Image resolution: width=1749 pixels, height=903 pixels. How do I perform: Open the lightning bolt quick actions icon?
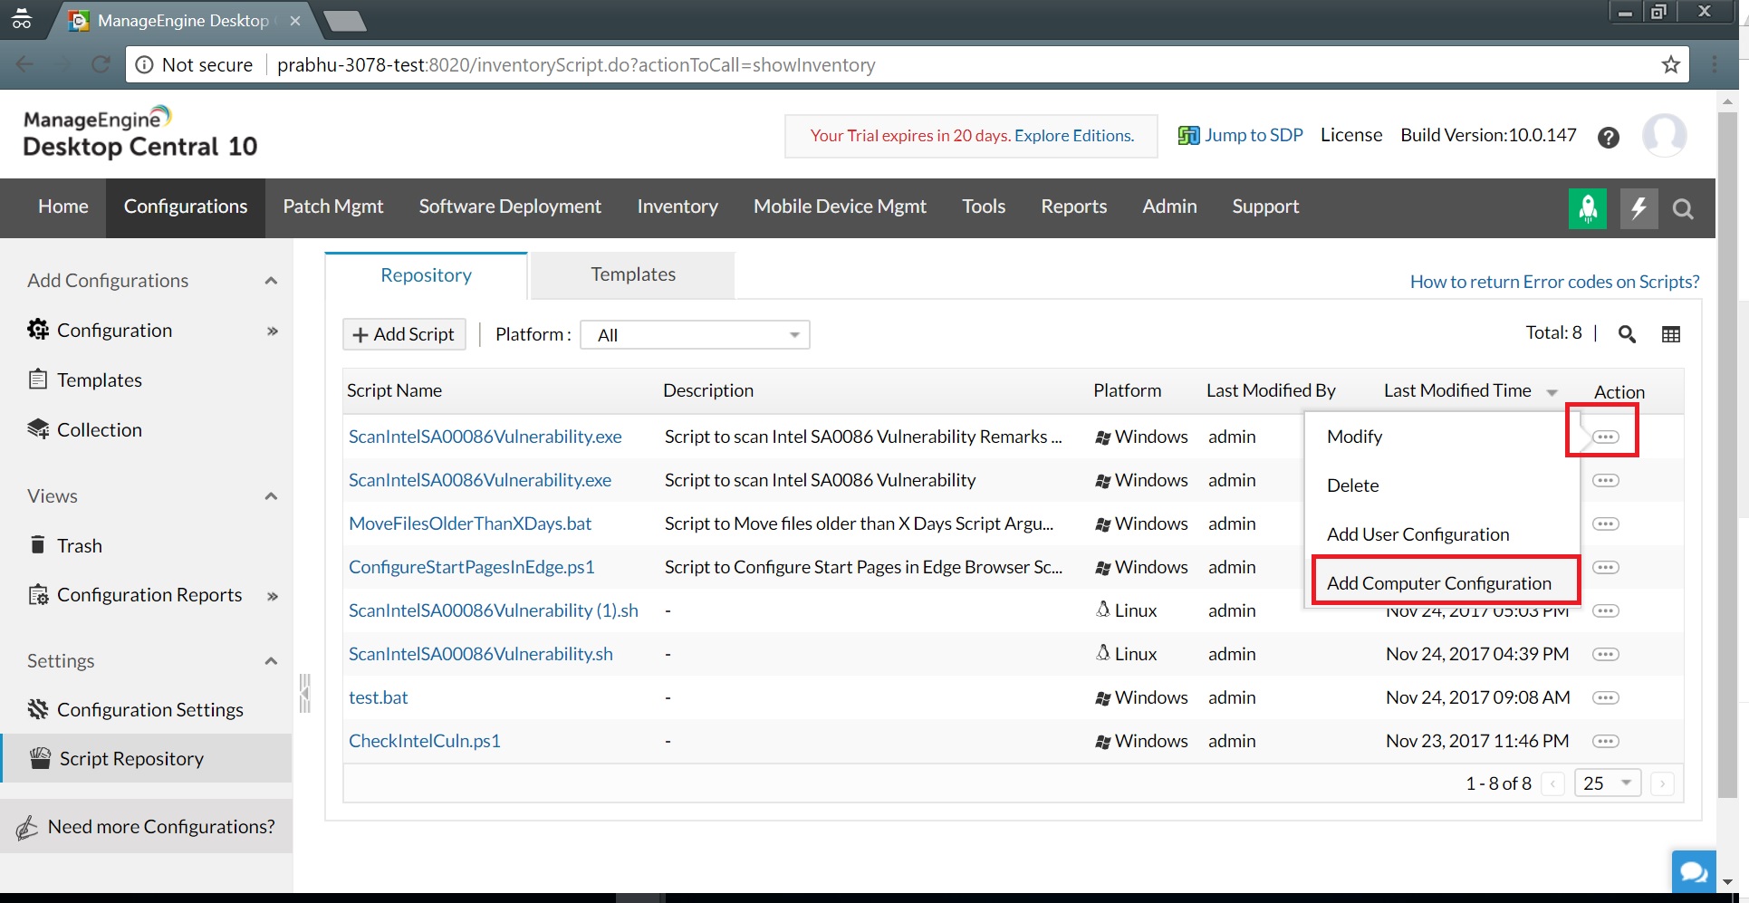tap(1638, 208)
